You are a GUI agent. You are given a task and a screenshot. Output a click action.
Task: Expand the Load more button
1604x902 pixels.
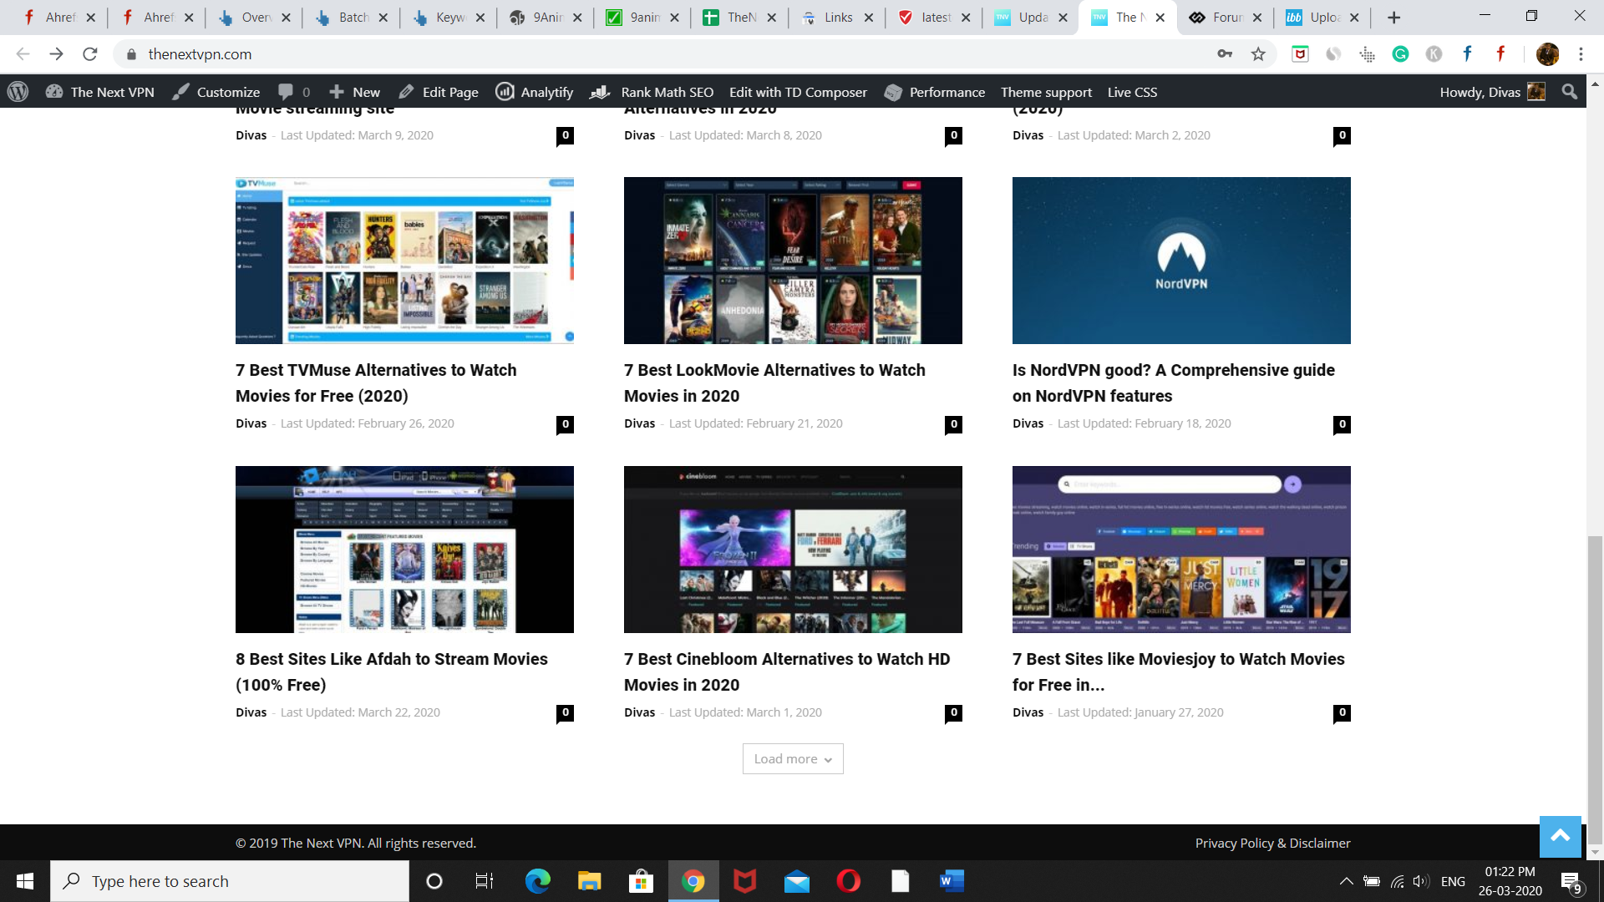(x=793, y=758)
